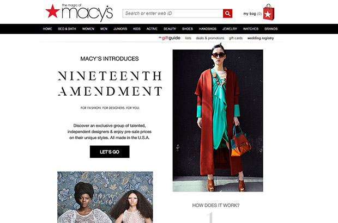Click the Macy's red star logo

(52, 11)
